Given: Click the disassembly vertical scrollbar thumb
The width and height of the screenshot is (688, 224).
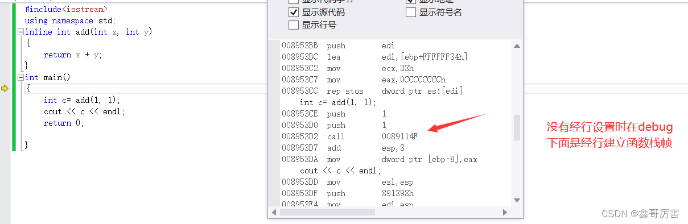Looking at the screenshot, I should pyautogui.click(x=517, y=127).
